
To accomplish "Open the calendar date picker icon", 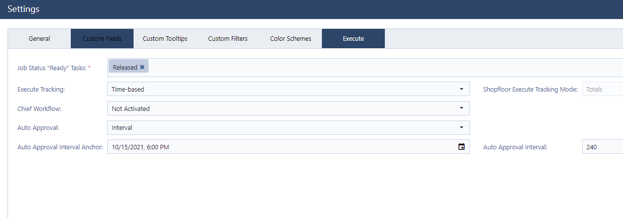I will coord(462,147).
